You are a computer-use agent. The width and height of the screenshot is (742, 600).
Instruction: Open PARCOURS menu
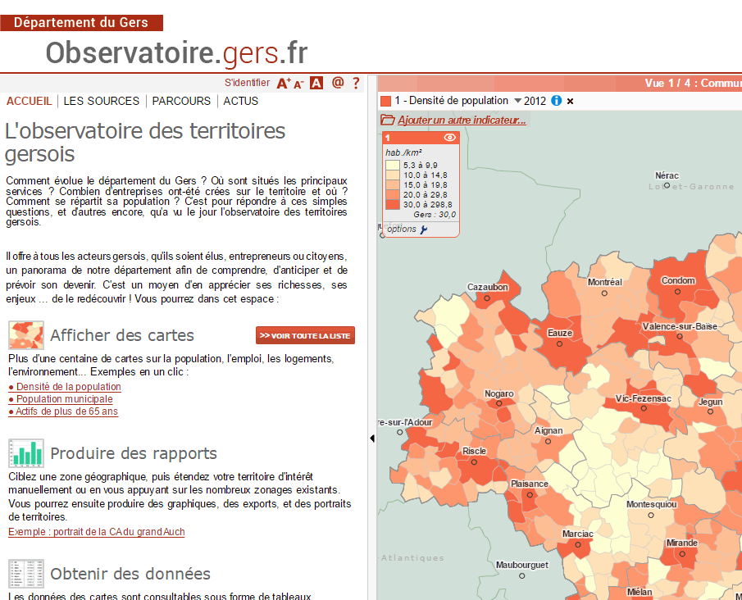(181, 101)
